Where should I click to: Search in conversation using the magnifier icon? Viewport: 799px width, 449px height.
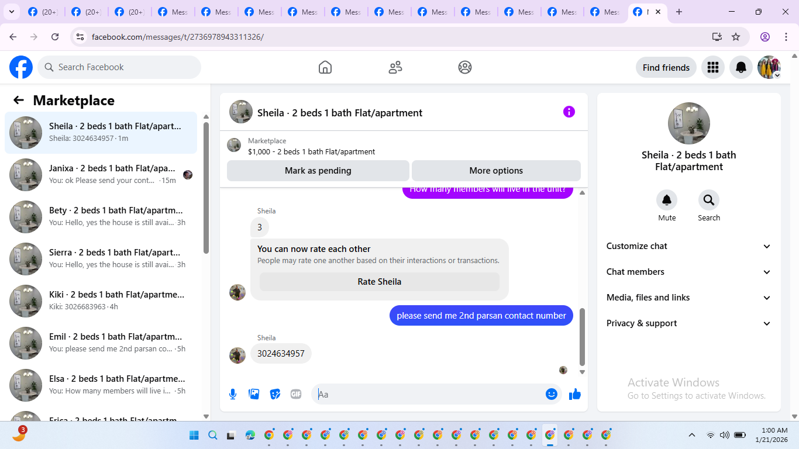709,200
